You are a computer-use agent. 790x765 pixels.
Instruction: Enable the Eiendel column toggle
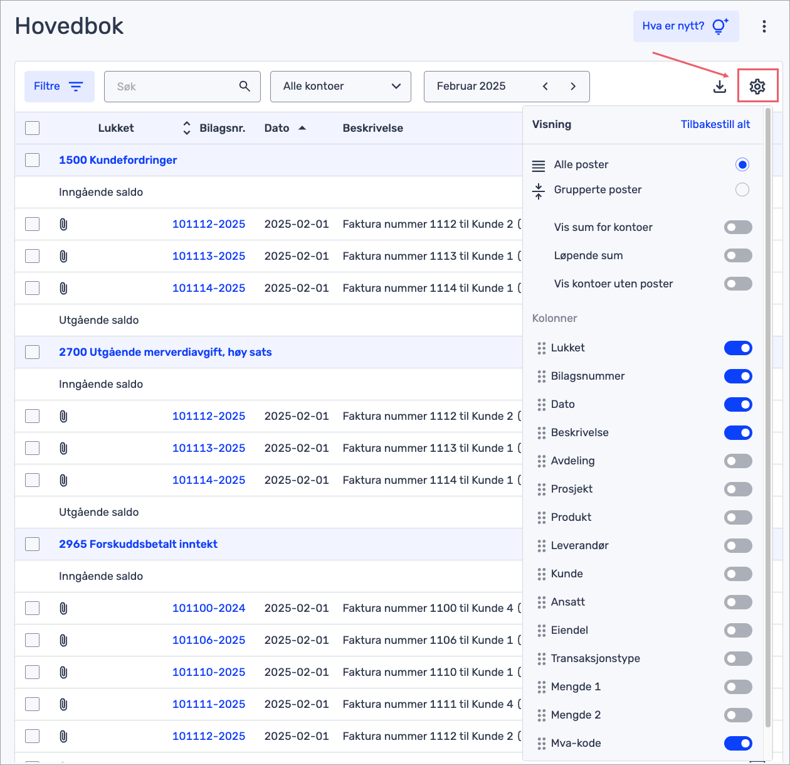[x=738, y=630]
